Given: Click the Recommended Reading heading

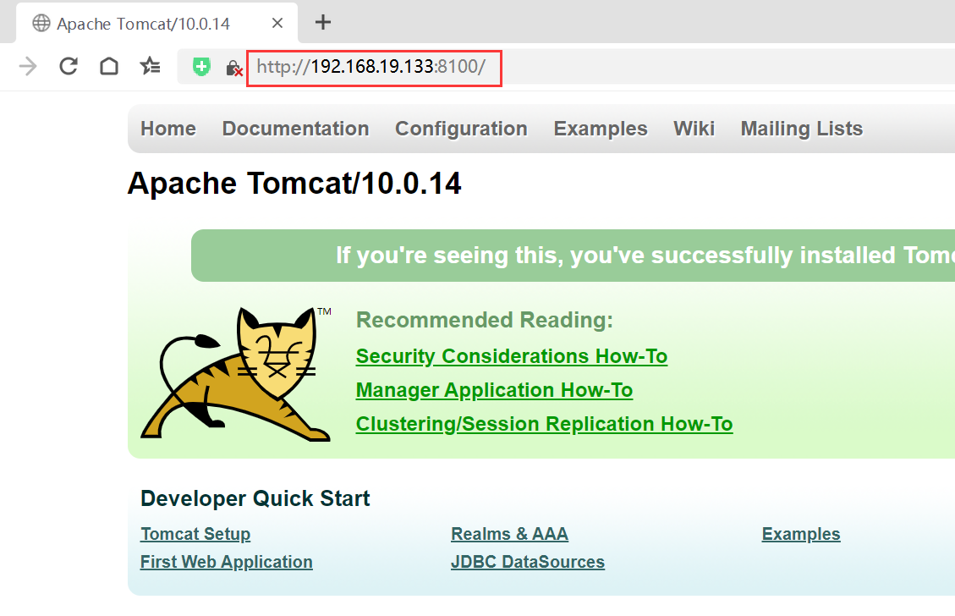Looking at the screenshot, I should click(x=484, y=320).
